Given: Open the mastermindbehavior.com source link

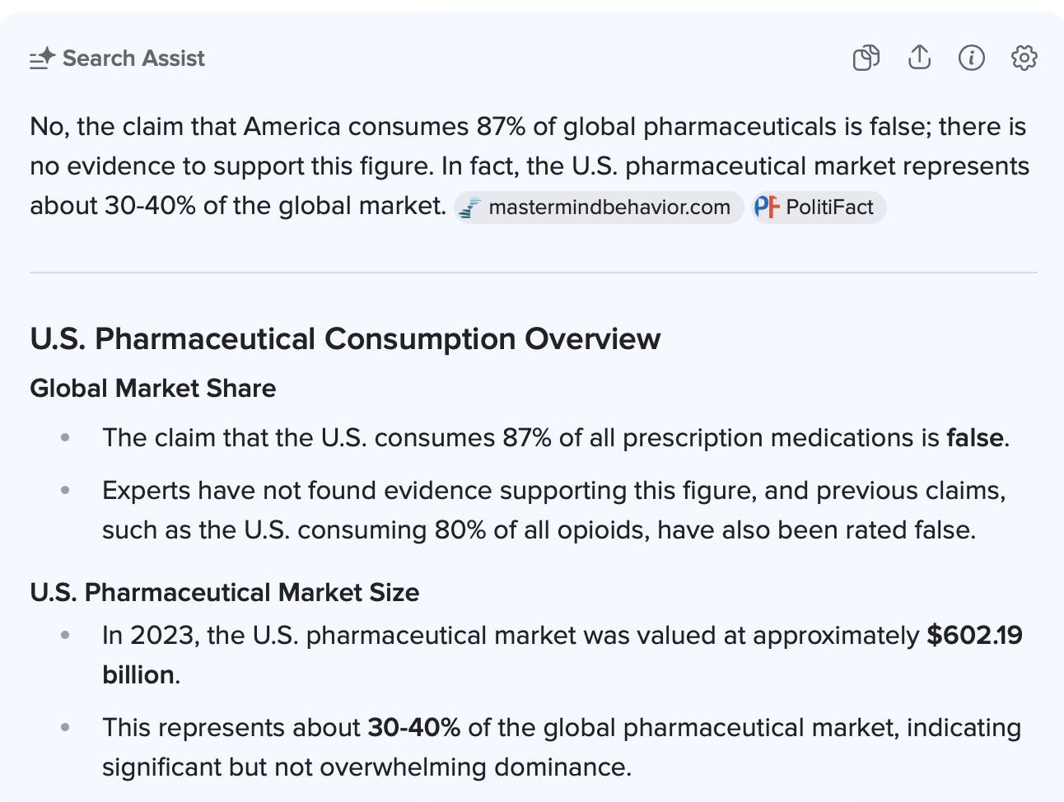Looking at the screenshot, I should point(609,207).
